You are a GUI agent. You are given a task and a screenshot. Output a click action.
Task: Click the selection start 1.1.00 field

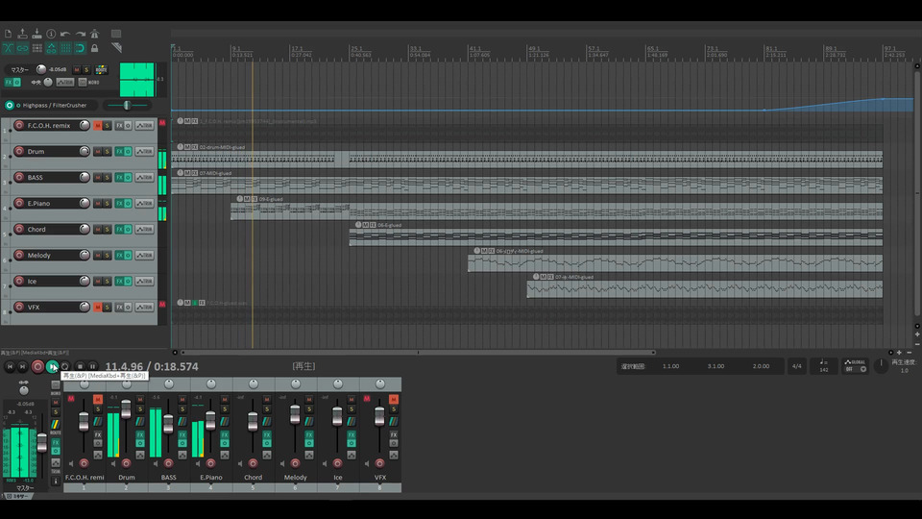[670, 366]
